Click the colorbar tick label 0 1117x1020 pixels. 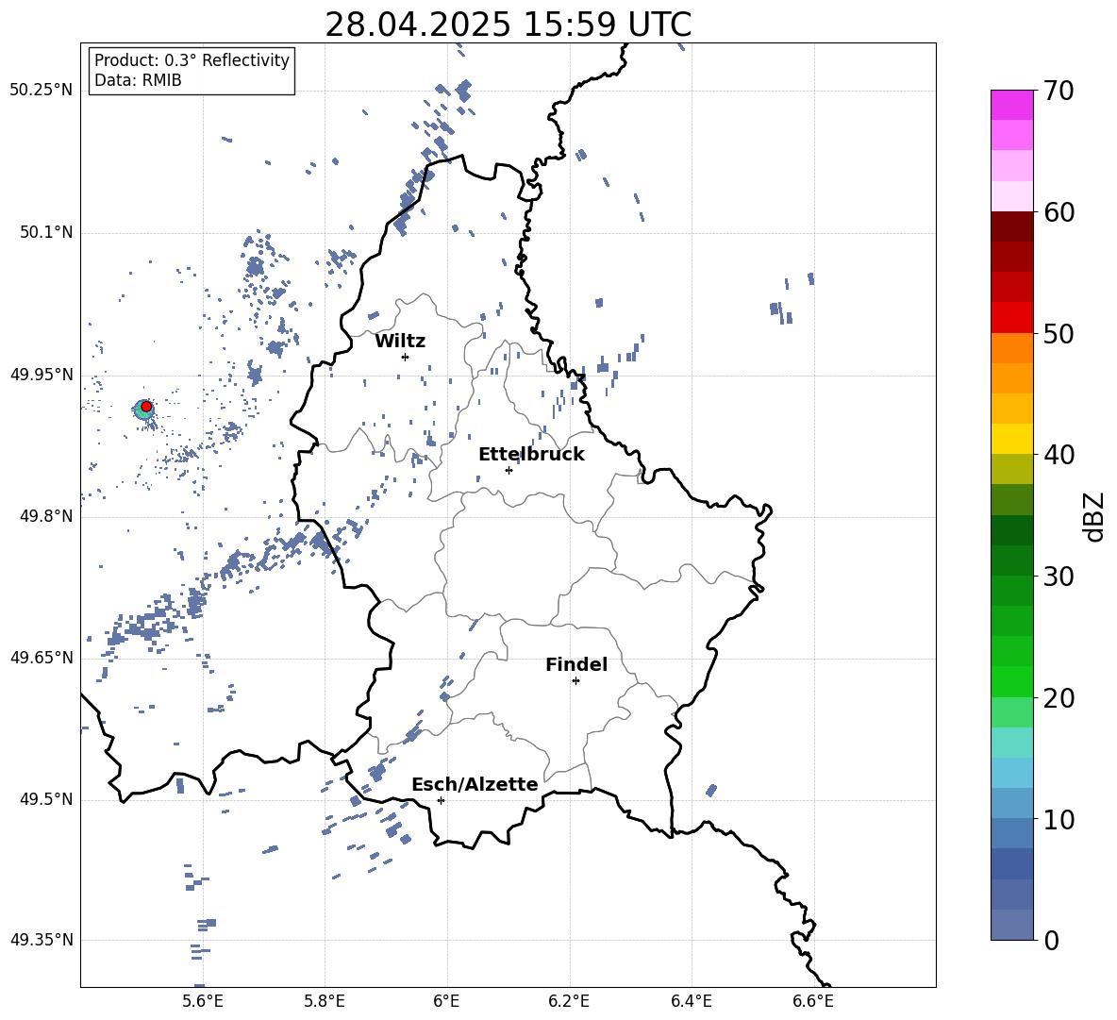pos(1052,941)
